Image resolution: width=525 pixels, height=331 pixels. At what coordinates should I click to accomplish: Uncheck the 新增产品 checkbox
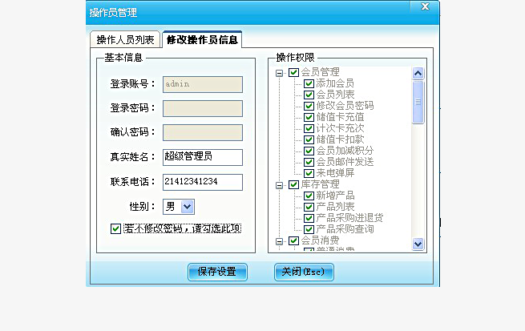point(309,196)
